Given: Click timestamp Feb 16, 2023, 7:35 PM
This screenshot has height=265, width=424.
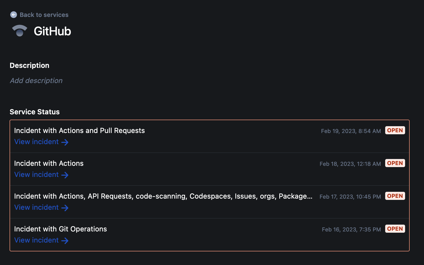Looking at the screenshot, I should [351, 229].
